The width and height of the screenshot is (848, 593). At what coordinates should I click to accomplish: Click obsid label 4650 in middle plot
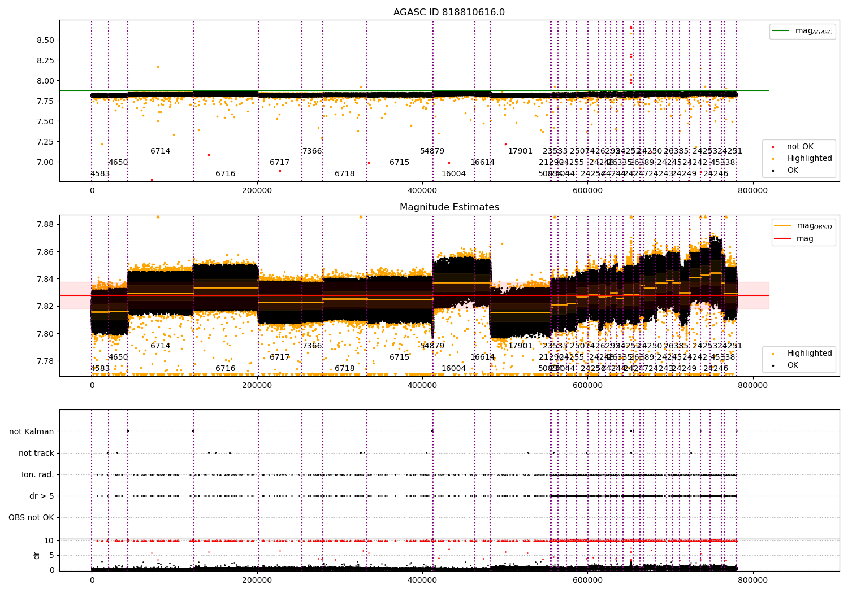click(x=118, y=357)
